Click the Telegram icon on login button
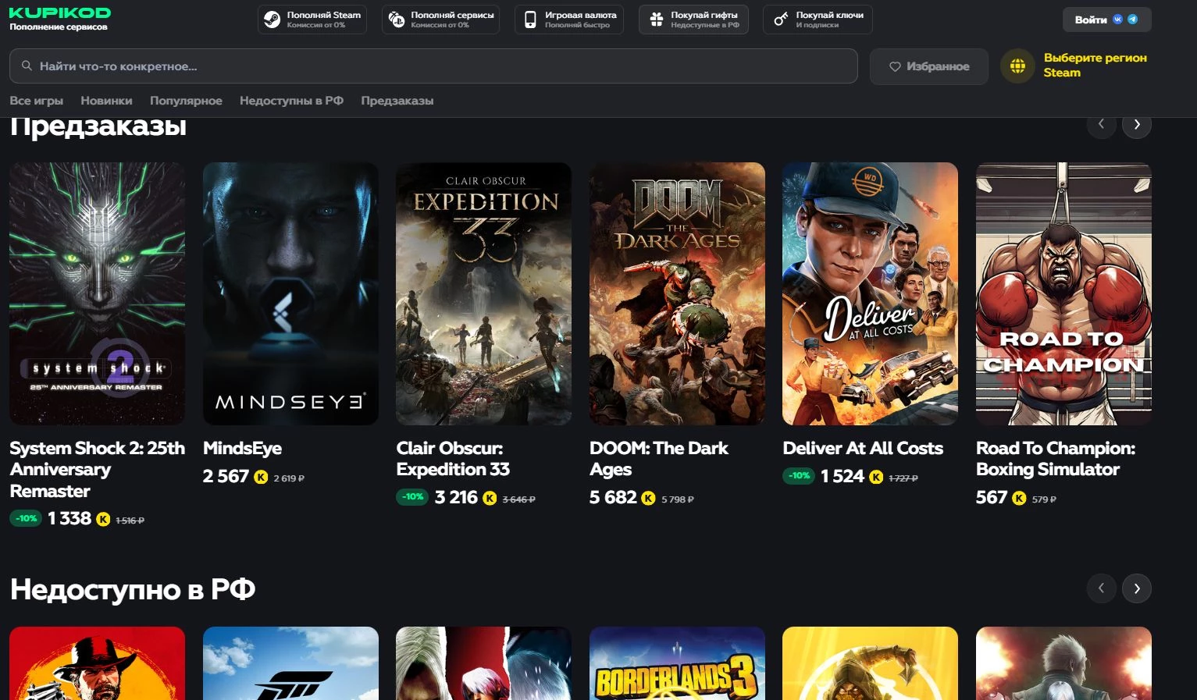This screenshot has height=700, width=1197. pyautogui.click(x=1133, y=20)
